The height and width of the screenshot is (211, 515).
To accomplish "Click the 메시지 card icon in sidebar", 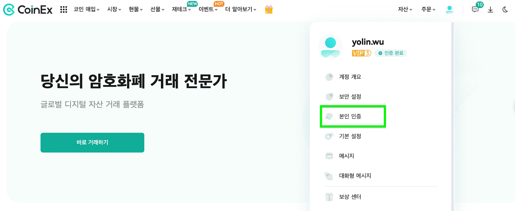I will click(x=329, y=156).
